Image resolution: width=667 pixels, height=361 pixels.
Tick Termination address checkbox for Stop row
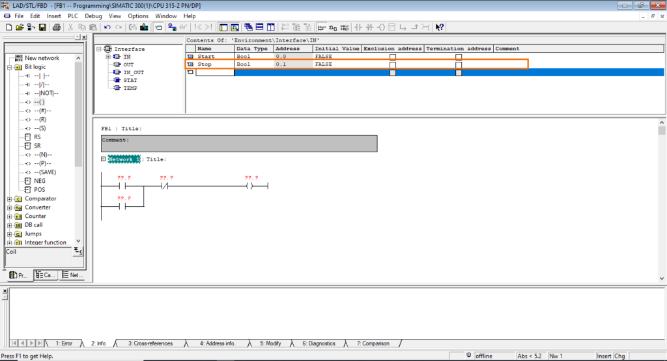tap(458, 65)
